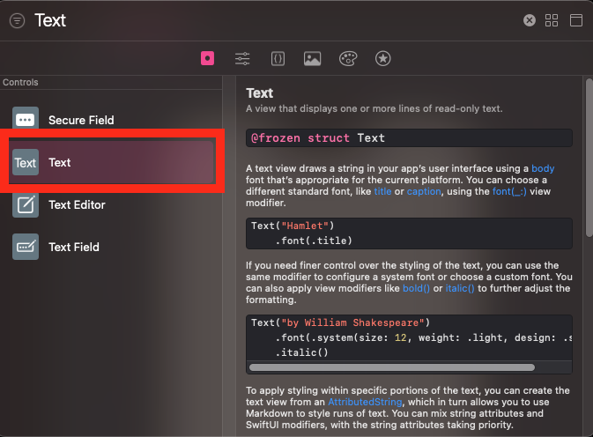Click the Text Field keyboard icon
This screenshot has height=437, width=593.
click(x=26, y=248)
